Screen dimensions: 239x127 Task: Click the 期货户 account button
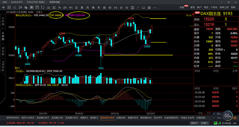click(x=194, y=123)
